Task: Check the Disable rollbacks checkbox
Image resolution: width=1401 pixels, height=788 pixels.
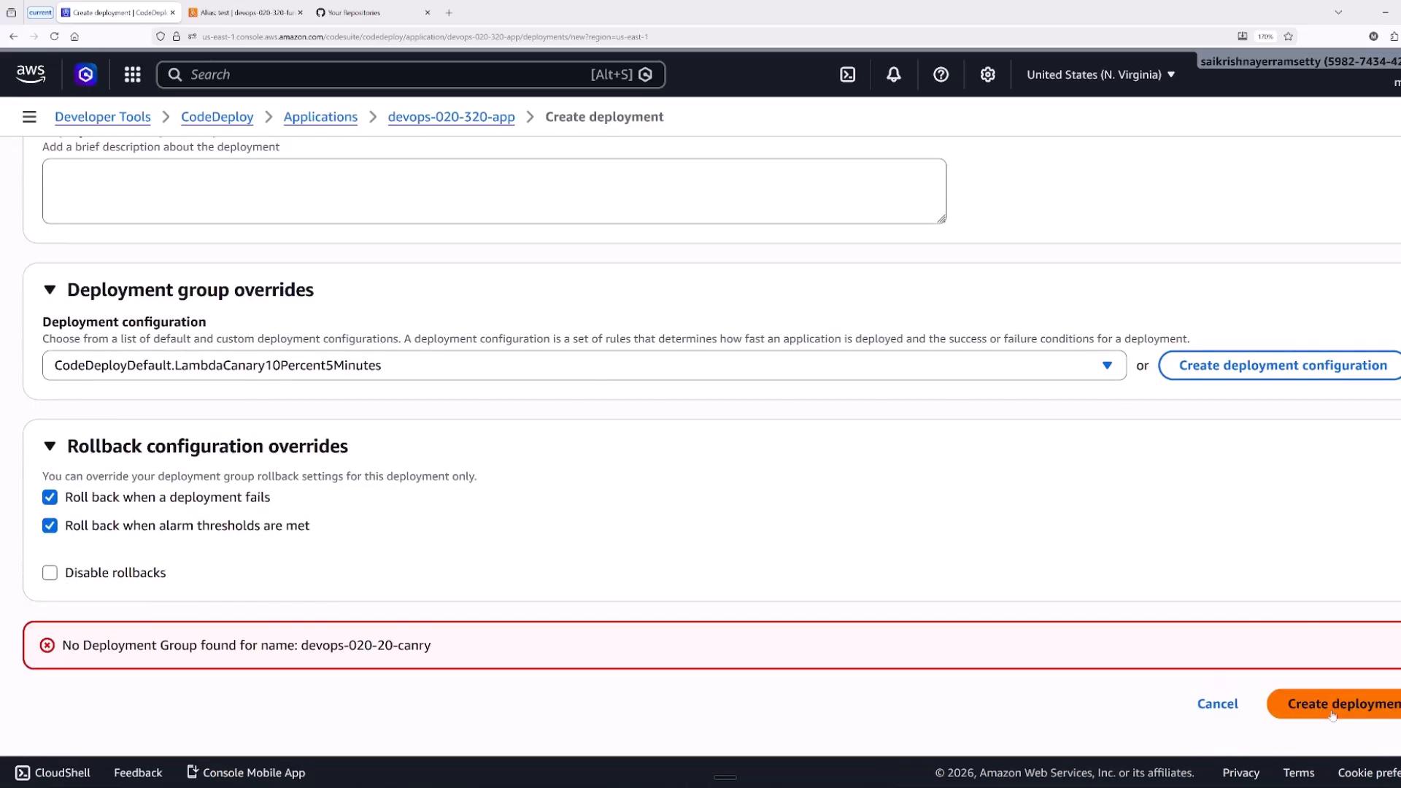Action: 50,573
